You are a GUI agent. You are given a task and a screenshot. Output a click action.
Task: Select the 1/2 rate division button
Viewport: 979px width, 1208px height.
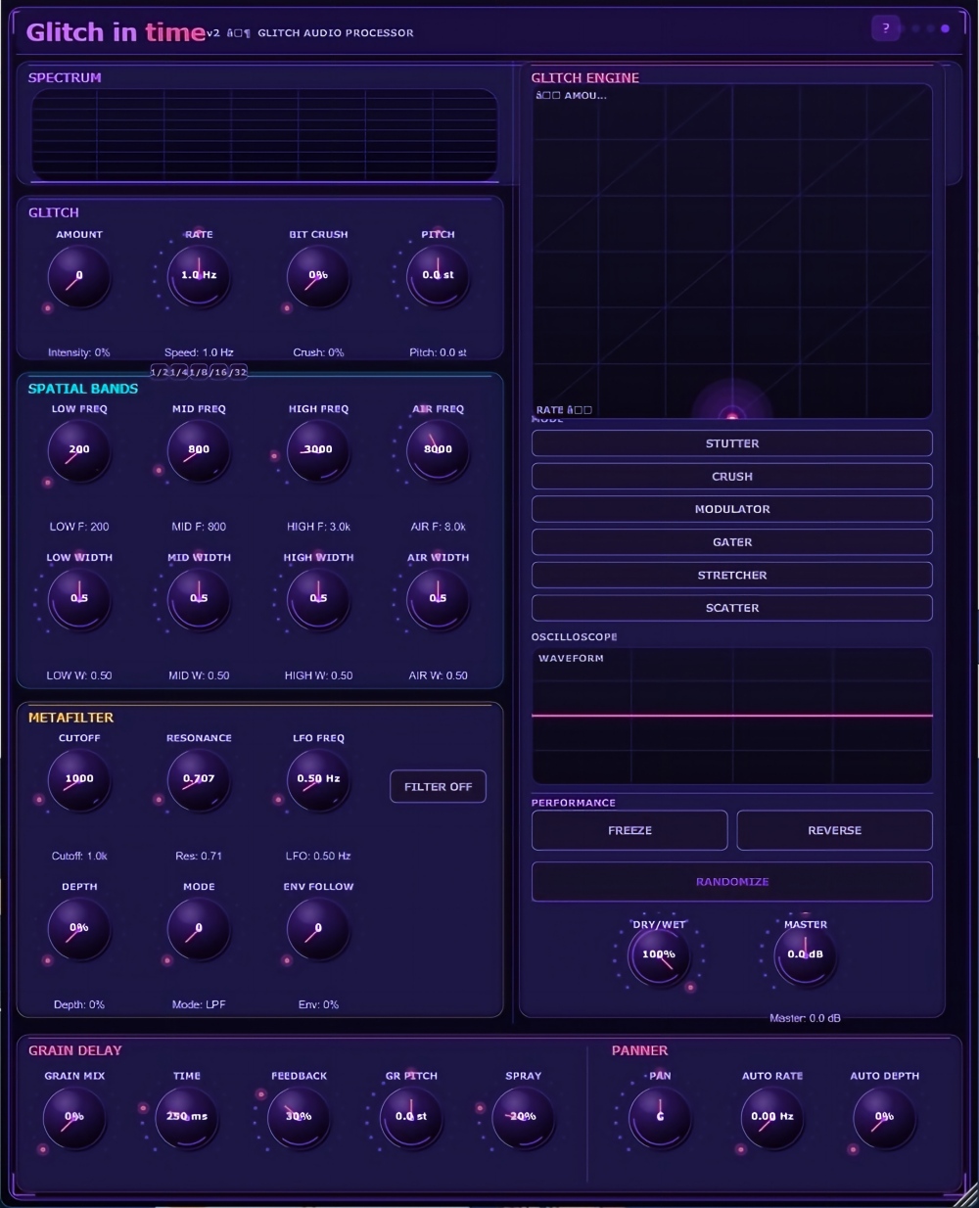[x=160, y=372]
